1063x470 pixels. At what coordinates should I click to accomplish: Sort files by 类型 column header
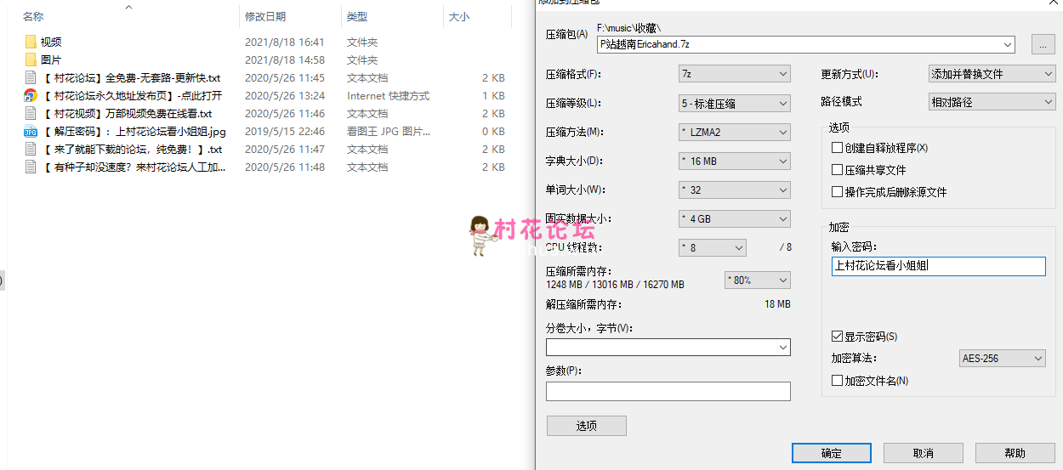357,16
